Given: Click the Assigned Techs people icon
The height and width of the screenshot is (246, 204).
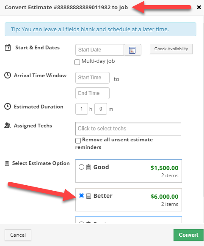Looking at the screenshot, I should pyautogui.click(x=7, y=125).
